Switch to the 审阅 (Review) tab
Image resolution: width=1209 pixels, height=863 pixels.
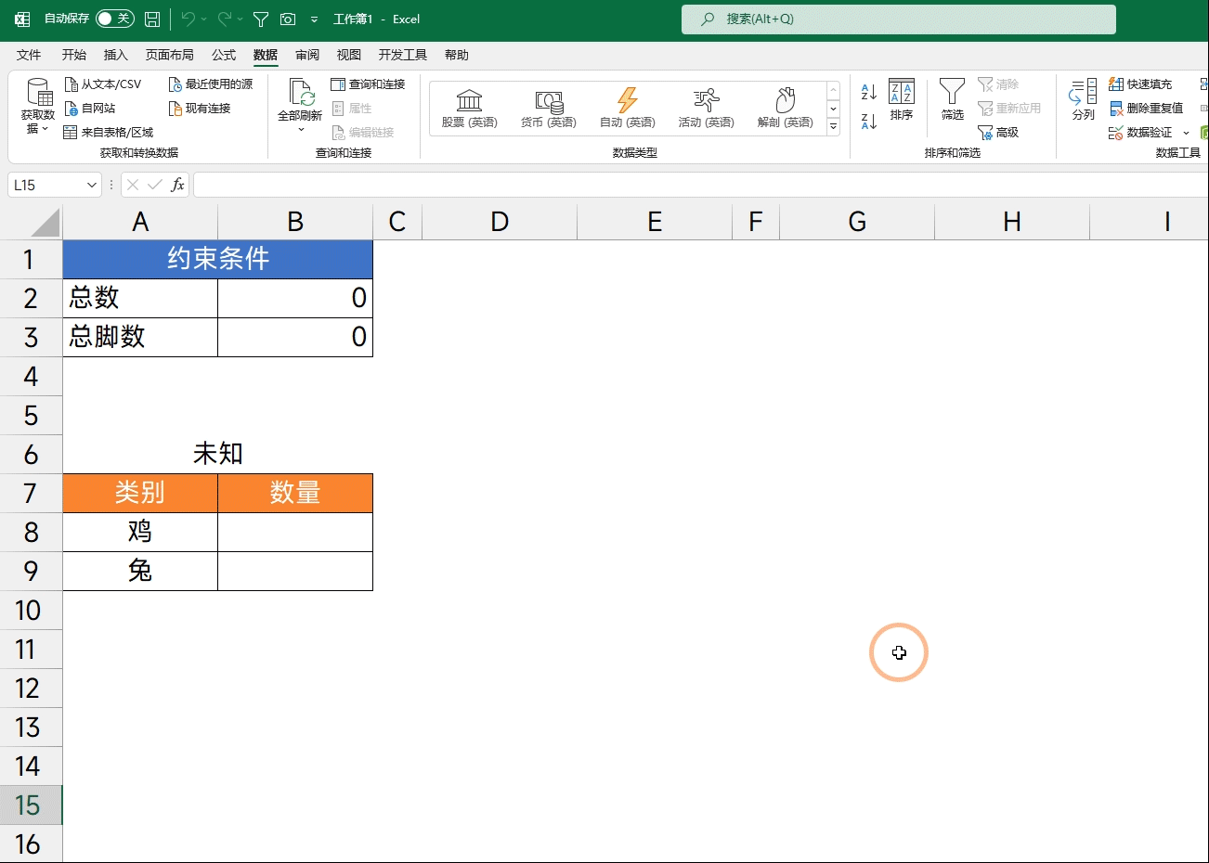pyautogui.click(x=307, y=55)
